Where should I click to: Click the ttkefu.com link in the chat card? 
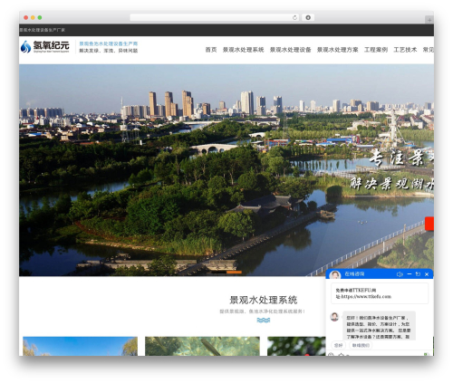[x=366, y=297]
